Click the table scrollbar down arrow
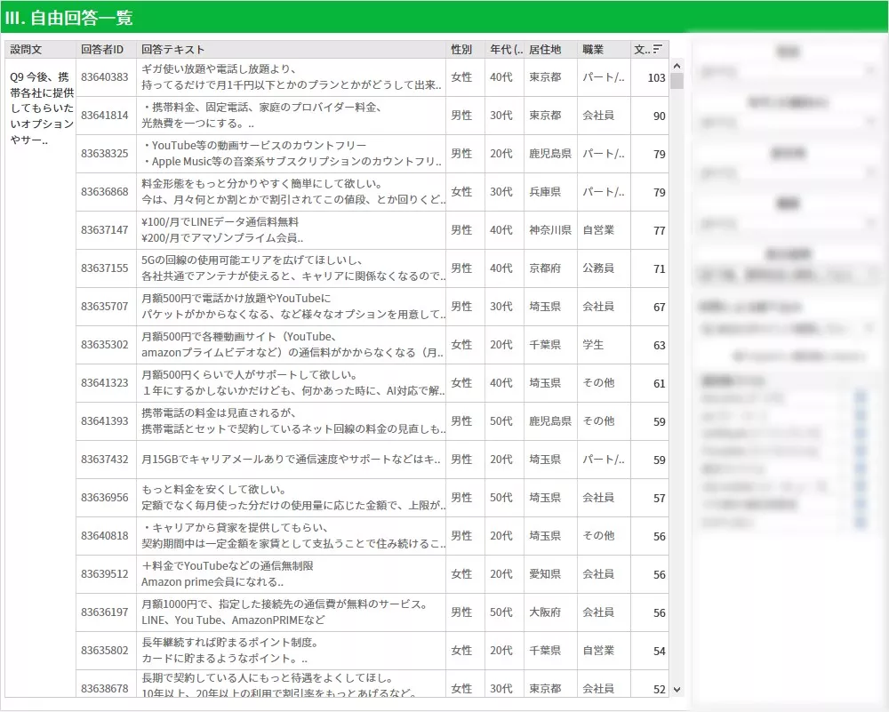This screenshot has width=889, height=712. coord(677,689)
